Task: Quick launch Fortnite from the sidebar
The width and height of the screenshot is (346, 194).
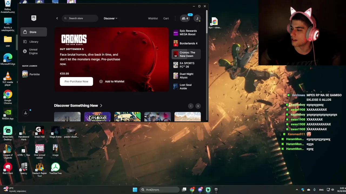Action: tap(34, 74)
